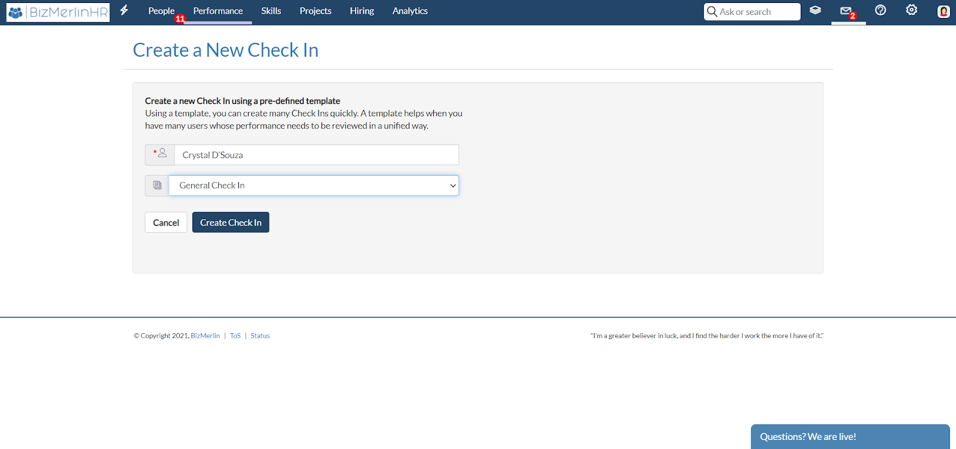This screenshot has width=956, height=449.
Task: Open the Hiring menu
Action: pos(362,11)
